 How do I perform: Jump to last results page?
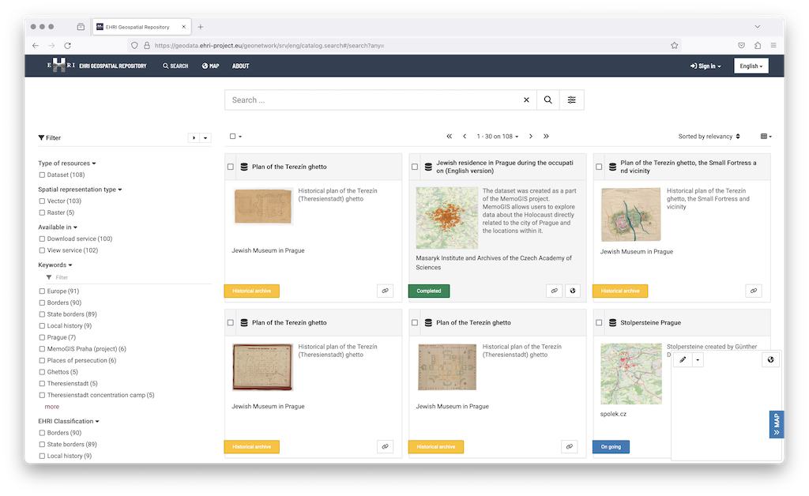[546, 137]
